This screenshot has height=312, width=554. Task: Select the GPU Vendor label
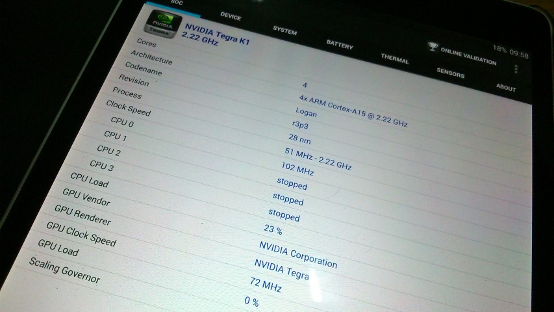[x=86, y=198]
